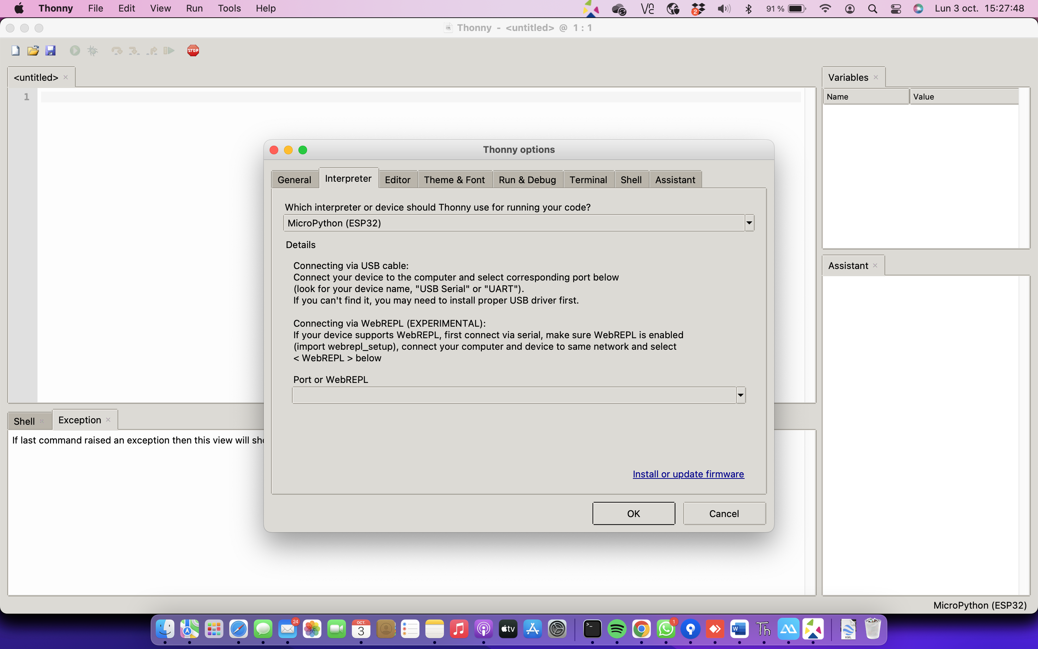The image size is (1038, 649).
Task: Switch to the Shell tab in bottom panel
Action: click(x=24, y=421)
